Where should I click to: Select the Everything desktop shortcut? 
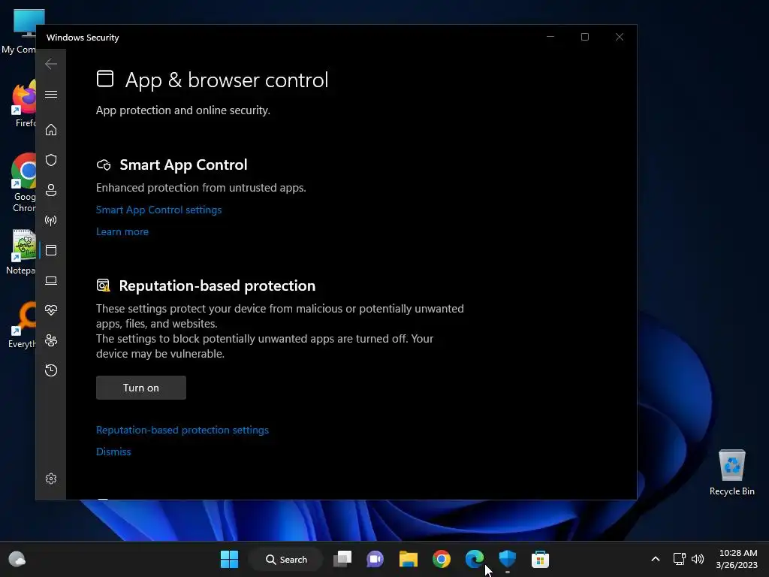(23, 325)
